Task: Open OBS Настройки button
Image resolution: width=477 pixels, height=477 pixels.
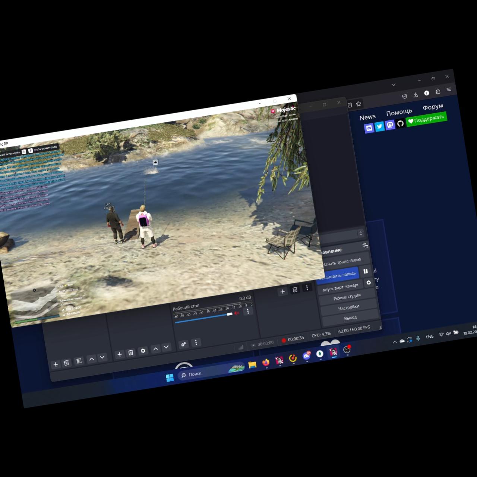Action: point(348,308)
